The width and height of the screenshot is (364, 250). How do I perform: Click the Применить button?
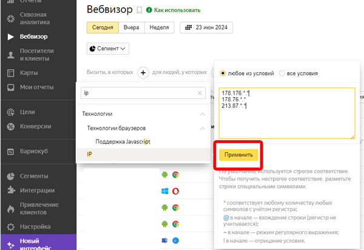[238, 155]
